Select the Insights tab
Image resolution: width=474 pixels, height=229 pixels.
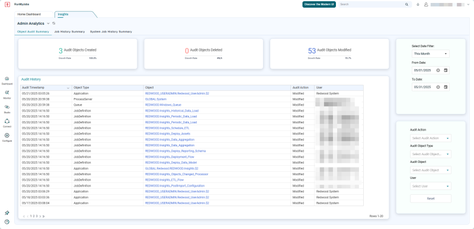point(63,14)
